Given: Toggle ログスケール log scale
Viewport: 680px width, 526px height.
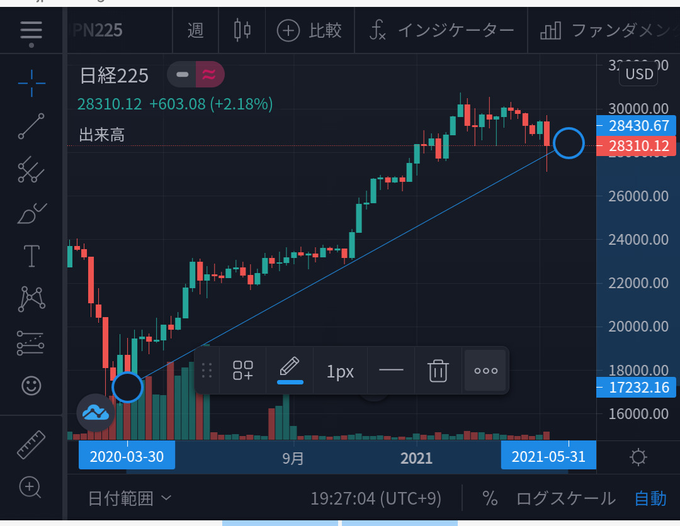Looking at the screenshot, I should (565, 498).
